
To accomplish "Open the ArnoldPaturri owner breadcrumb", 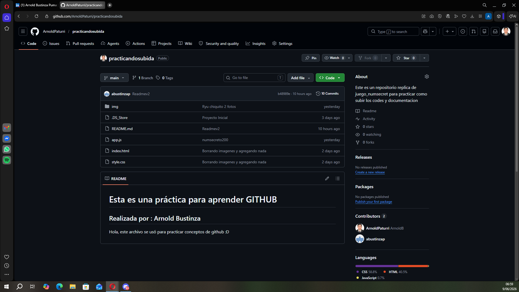I will click(54, 31).
